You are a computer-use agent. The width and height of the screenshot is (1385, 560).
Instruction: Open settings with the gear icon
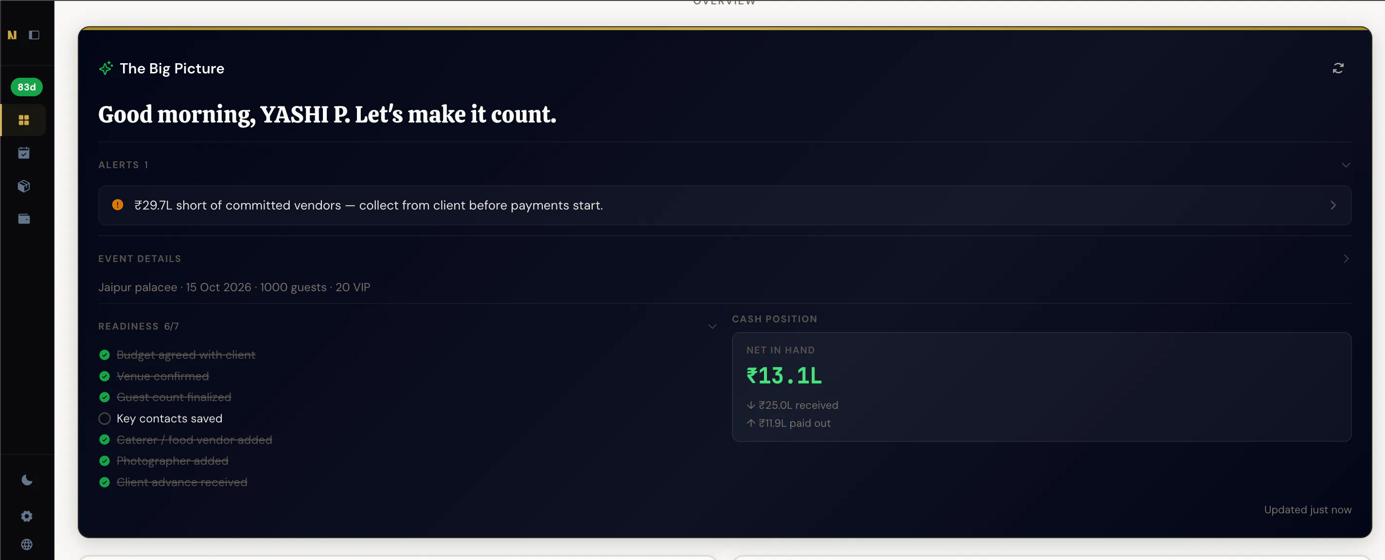point(26,516)
